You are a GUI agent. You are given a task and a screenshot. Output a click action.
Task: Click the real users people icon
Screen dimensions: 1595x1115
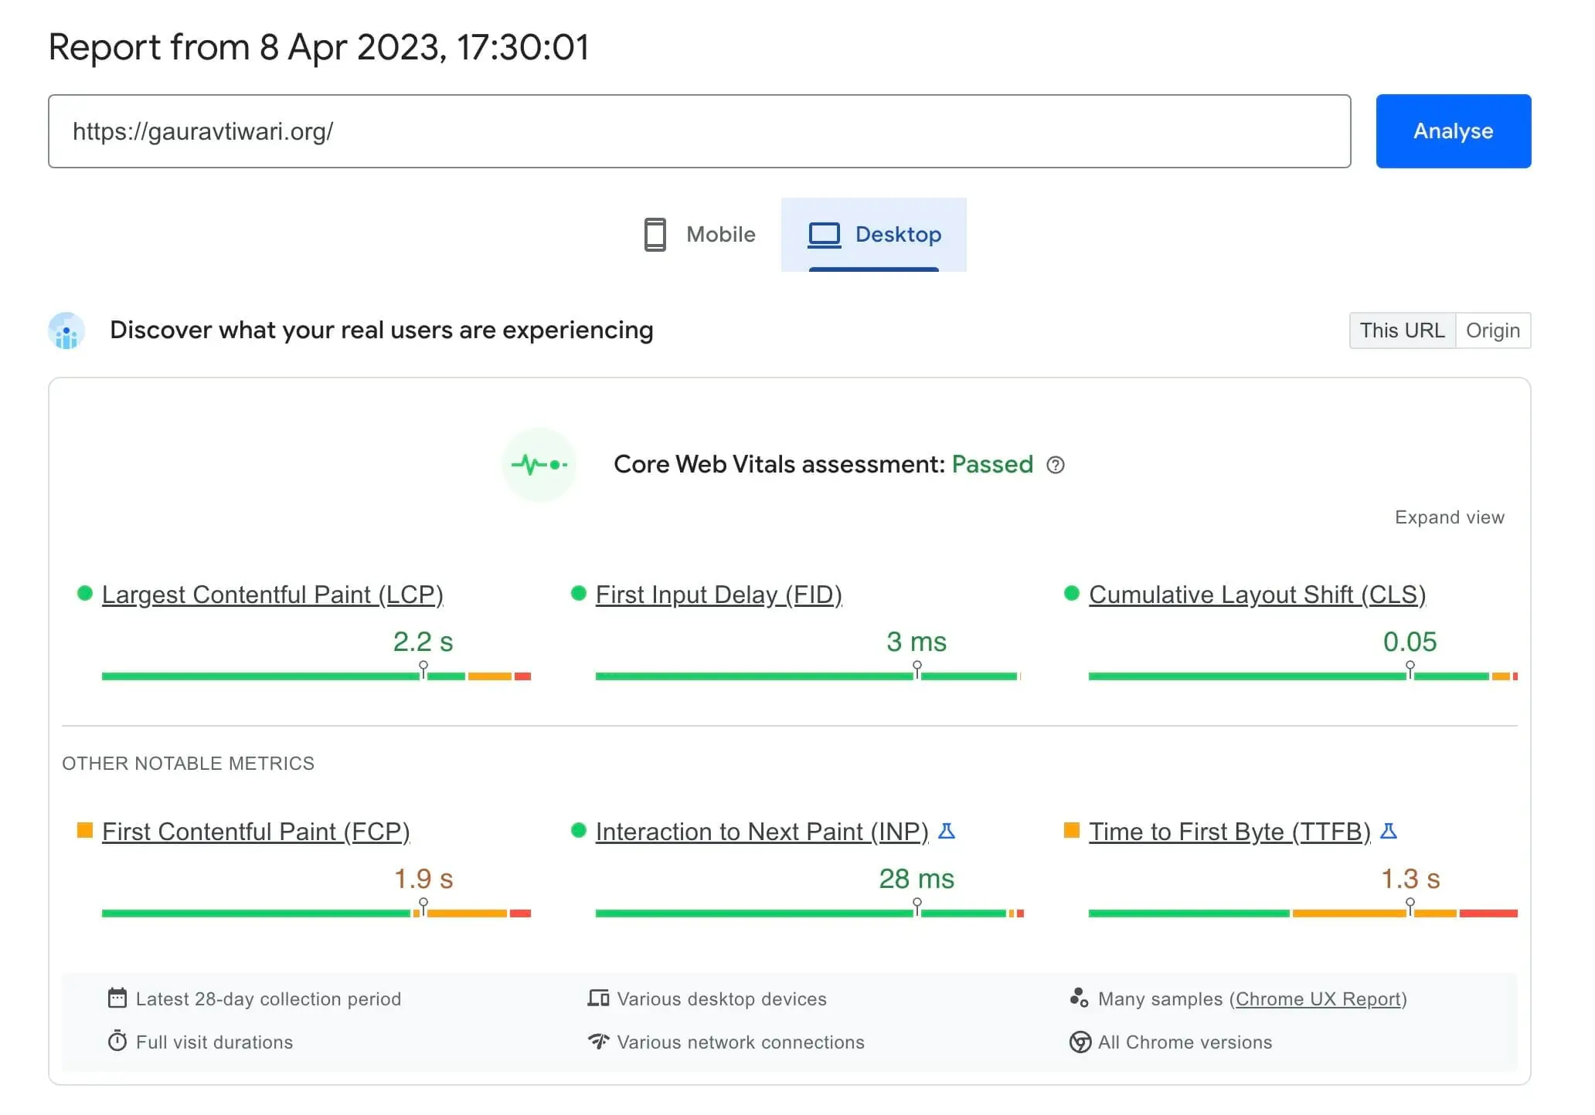66,330
